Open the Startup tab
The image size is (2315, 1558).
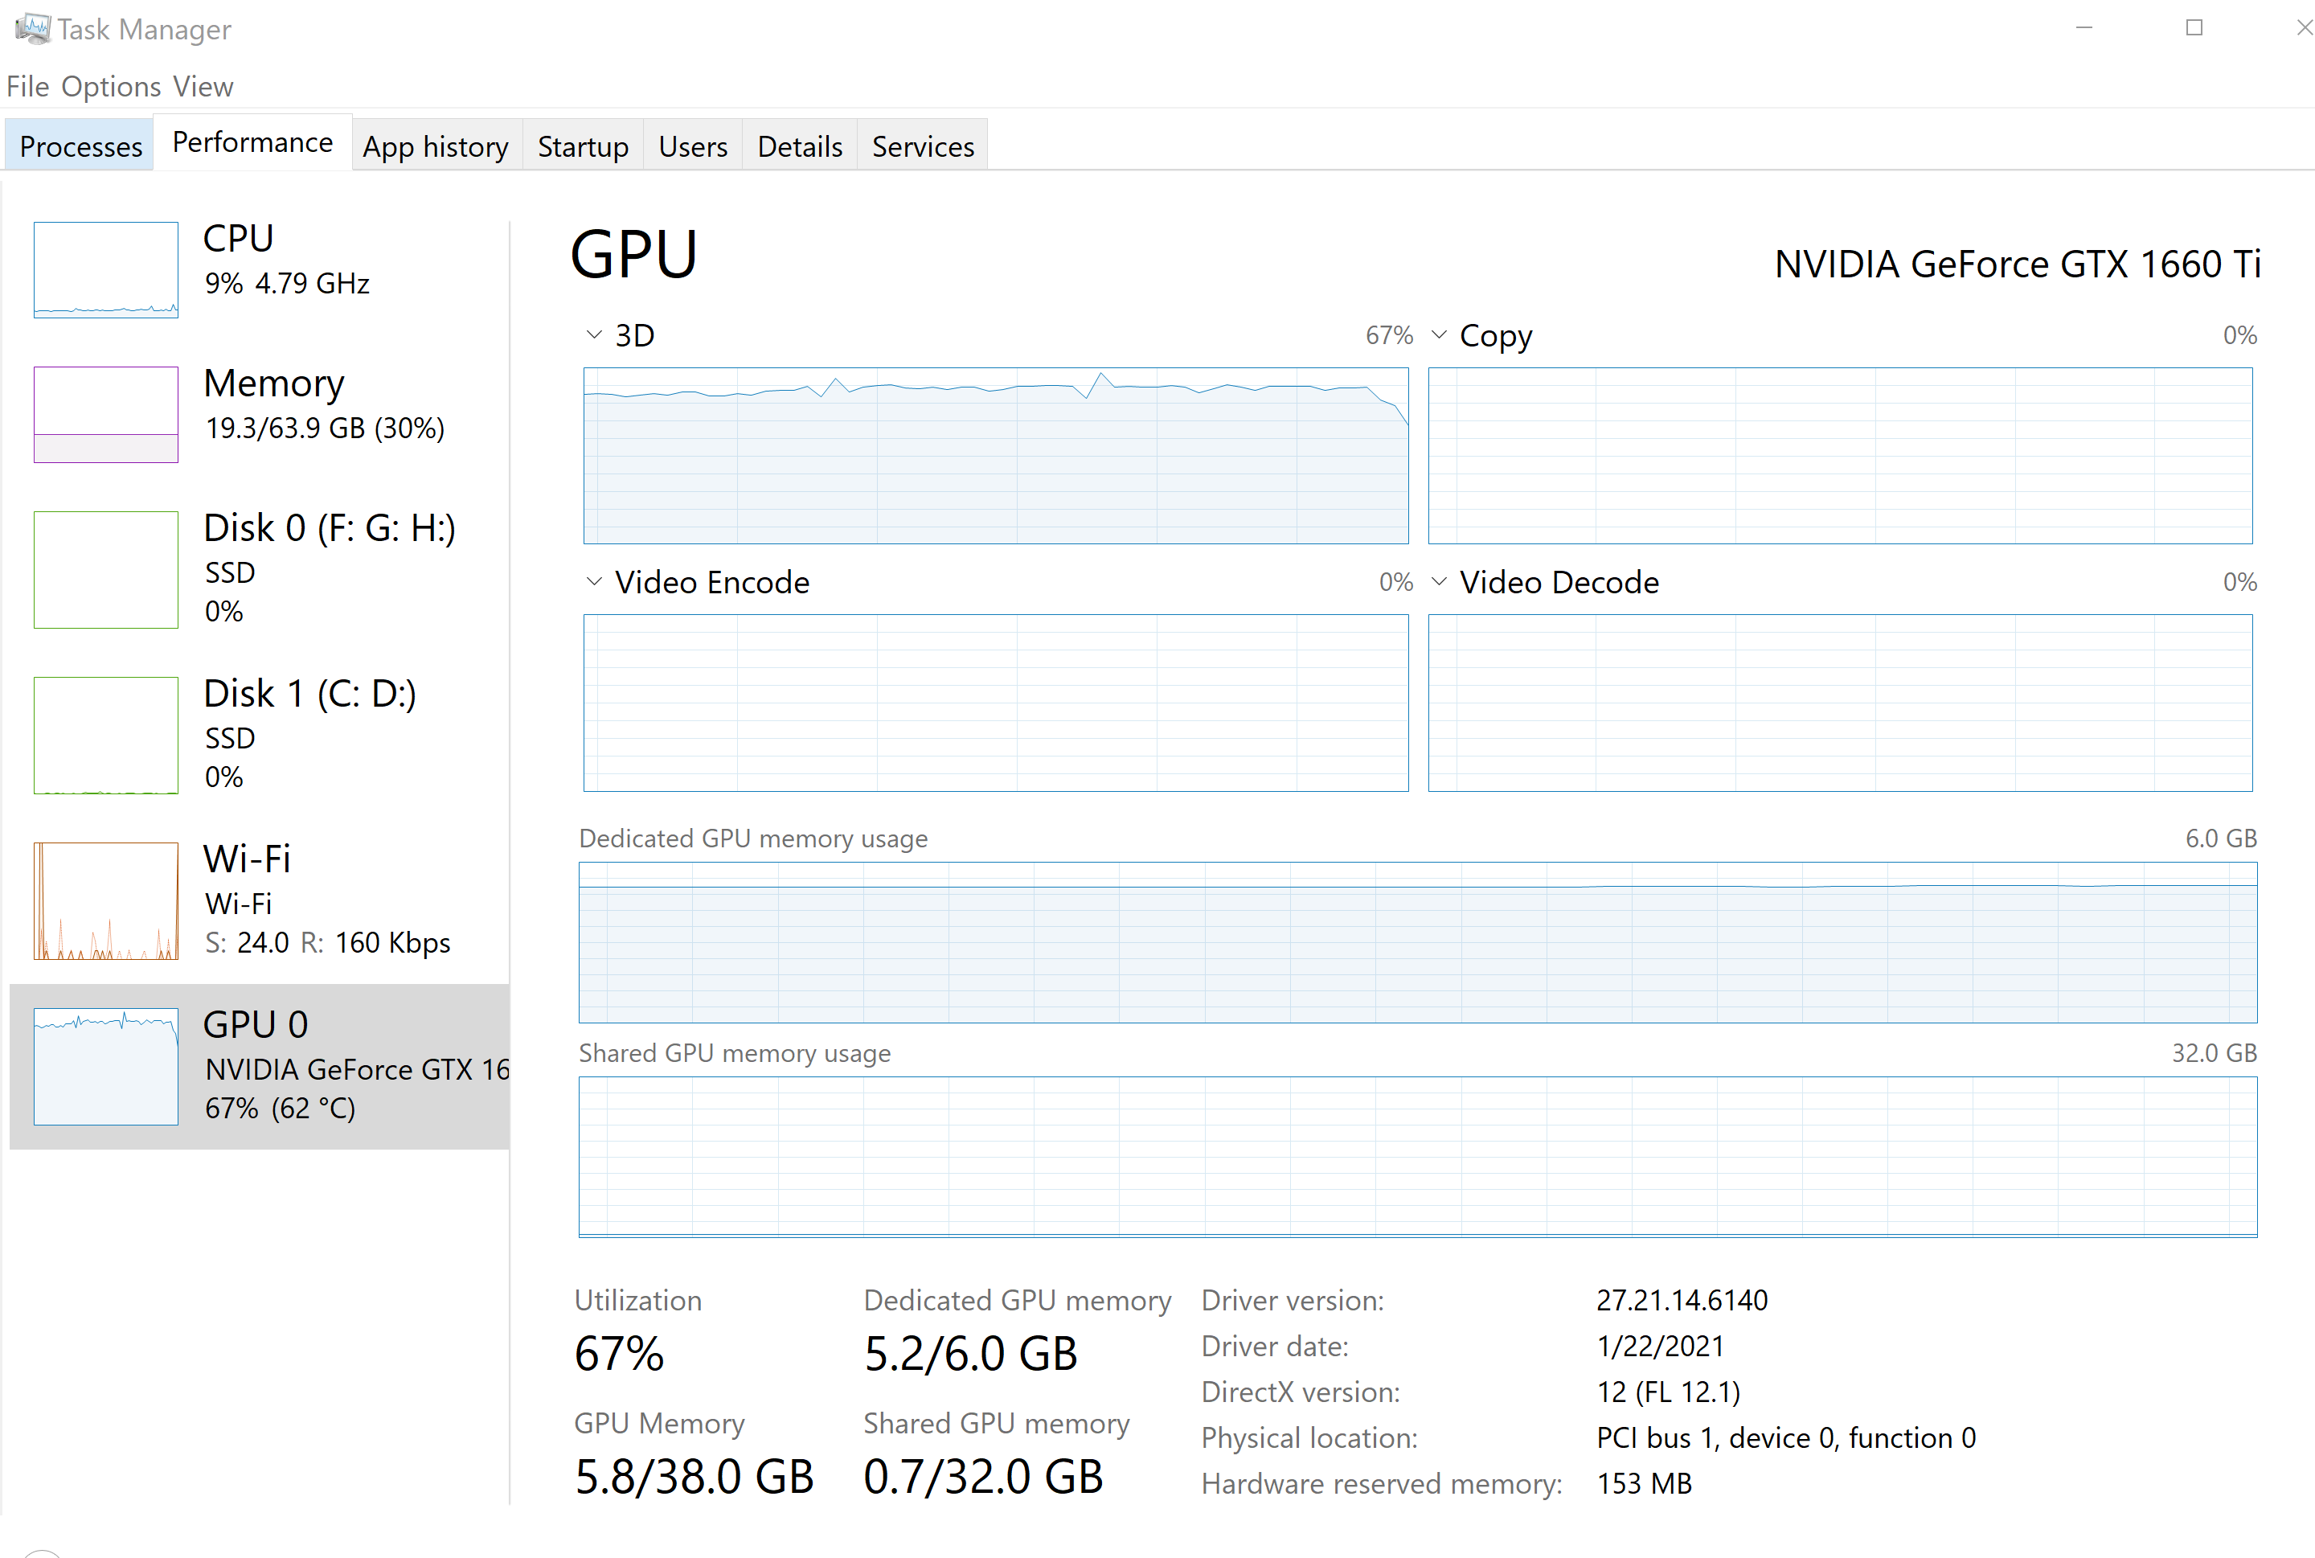coord(582,145)
